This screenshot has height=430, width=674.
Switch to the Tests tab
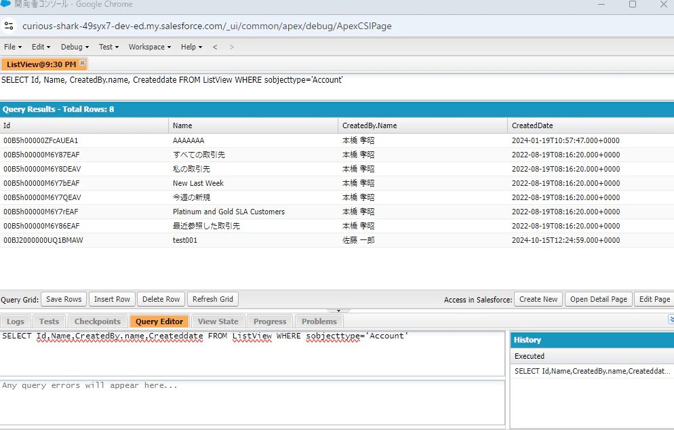pyautogui.click(x=49, y=321)
